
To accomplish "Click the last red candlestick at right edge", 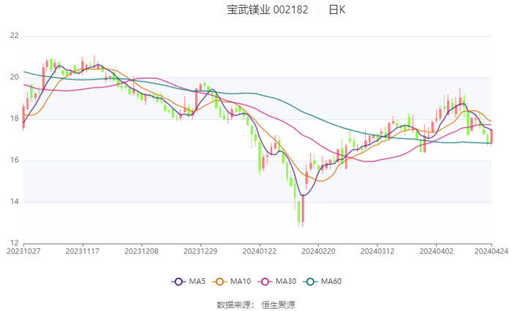I will (492, 136).
